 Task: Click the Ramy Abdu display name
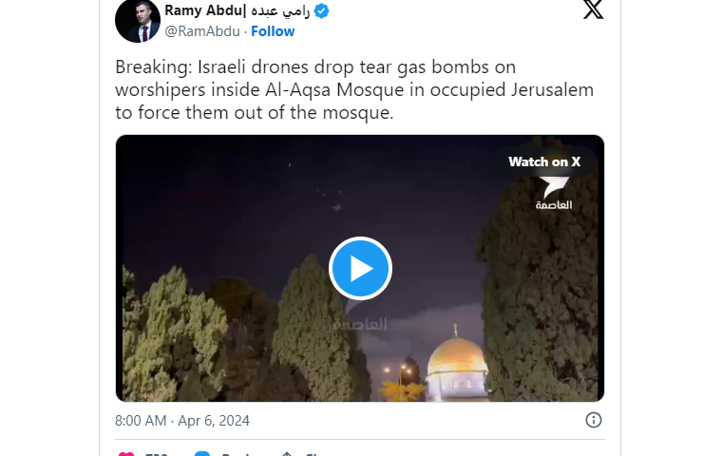[x=202, y=10]
